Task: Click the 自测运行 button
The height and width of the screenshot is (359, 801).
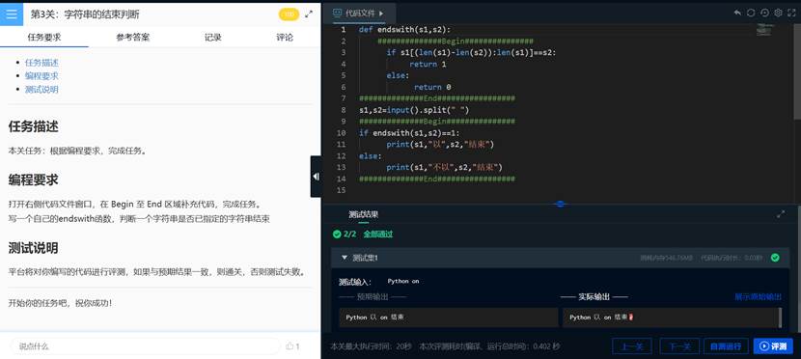Action: point(726,346)
